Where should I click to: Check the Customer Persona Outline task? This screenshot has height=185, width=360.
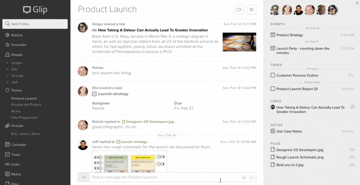(x=273, y=75)
